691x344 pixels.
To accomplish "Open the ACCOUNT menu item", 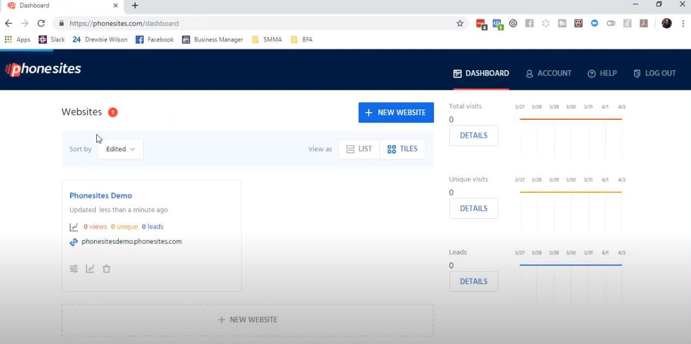I will [x=548, y=73].
